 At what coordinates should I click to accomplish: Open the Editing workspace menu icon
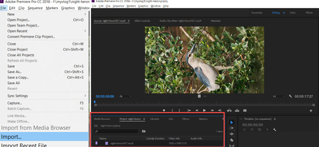pos(284,13)
